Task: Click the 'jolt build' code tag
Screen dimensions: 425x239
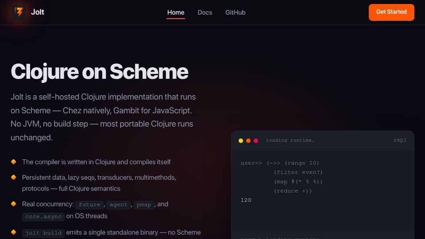Action: click(x=43, y=233)
